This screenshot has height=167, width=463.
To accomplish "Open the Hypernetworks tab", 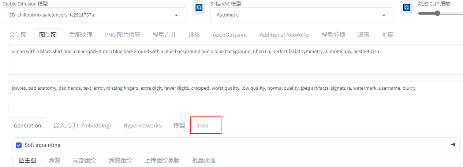I will [142, 126].
